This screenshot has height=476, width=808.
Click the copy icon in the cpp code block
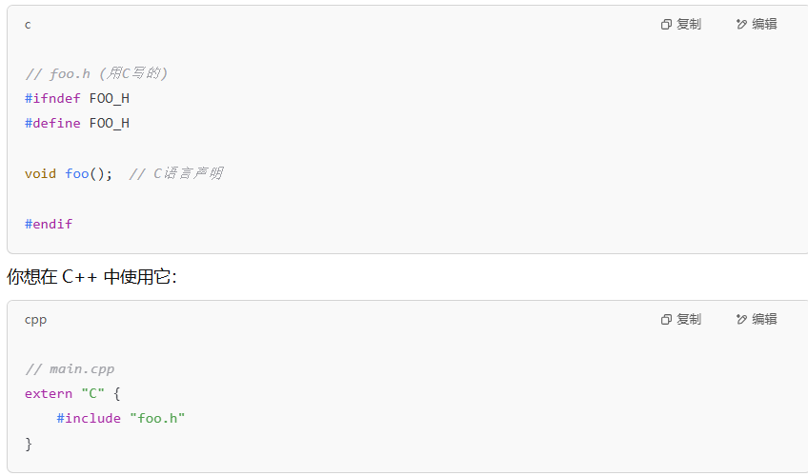pos(667,320)
